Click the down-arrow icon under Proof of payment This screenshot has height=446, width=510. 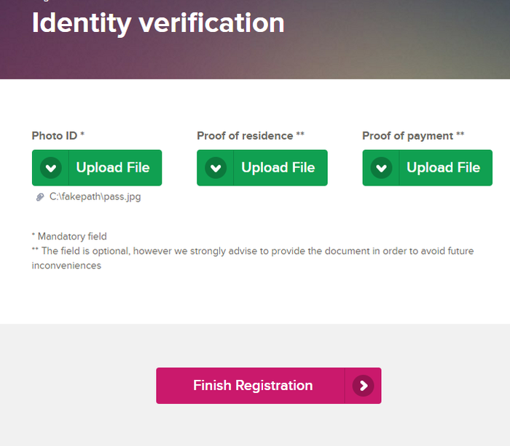click(x=381, y=168)
